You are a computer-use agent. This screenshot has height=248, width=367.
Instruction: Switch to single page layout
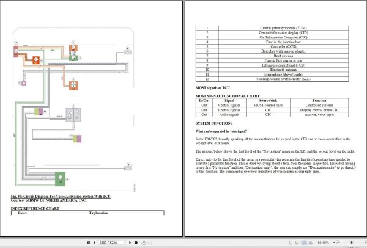[291, 243]
